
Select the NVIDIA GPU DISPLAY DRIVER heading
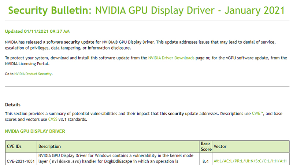(x=35, y=131)
